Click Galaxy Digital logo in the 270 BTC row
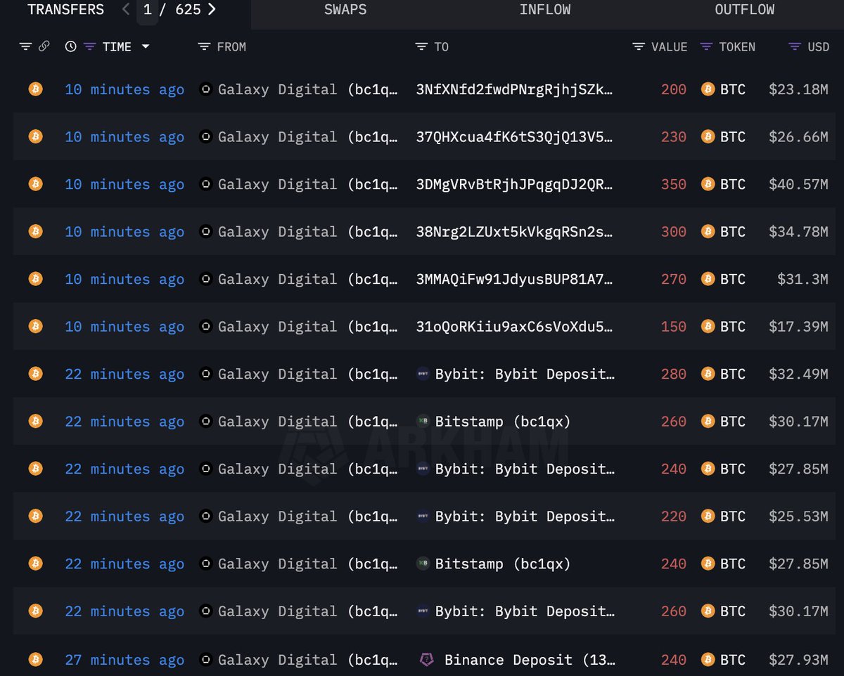Screen dimensions: 844x676 click(x=205, y=279)
